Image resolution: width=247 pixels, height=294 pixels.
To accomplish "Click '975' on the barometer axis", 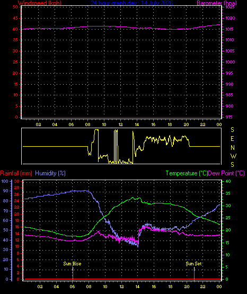I will 230,117.
